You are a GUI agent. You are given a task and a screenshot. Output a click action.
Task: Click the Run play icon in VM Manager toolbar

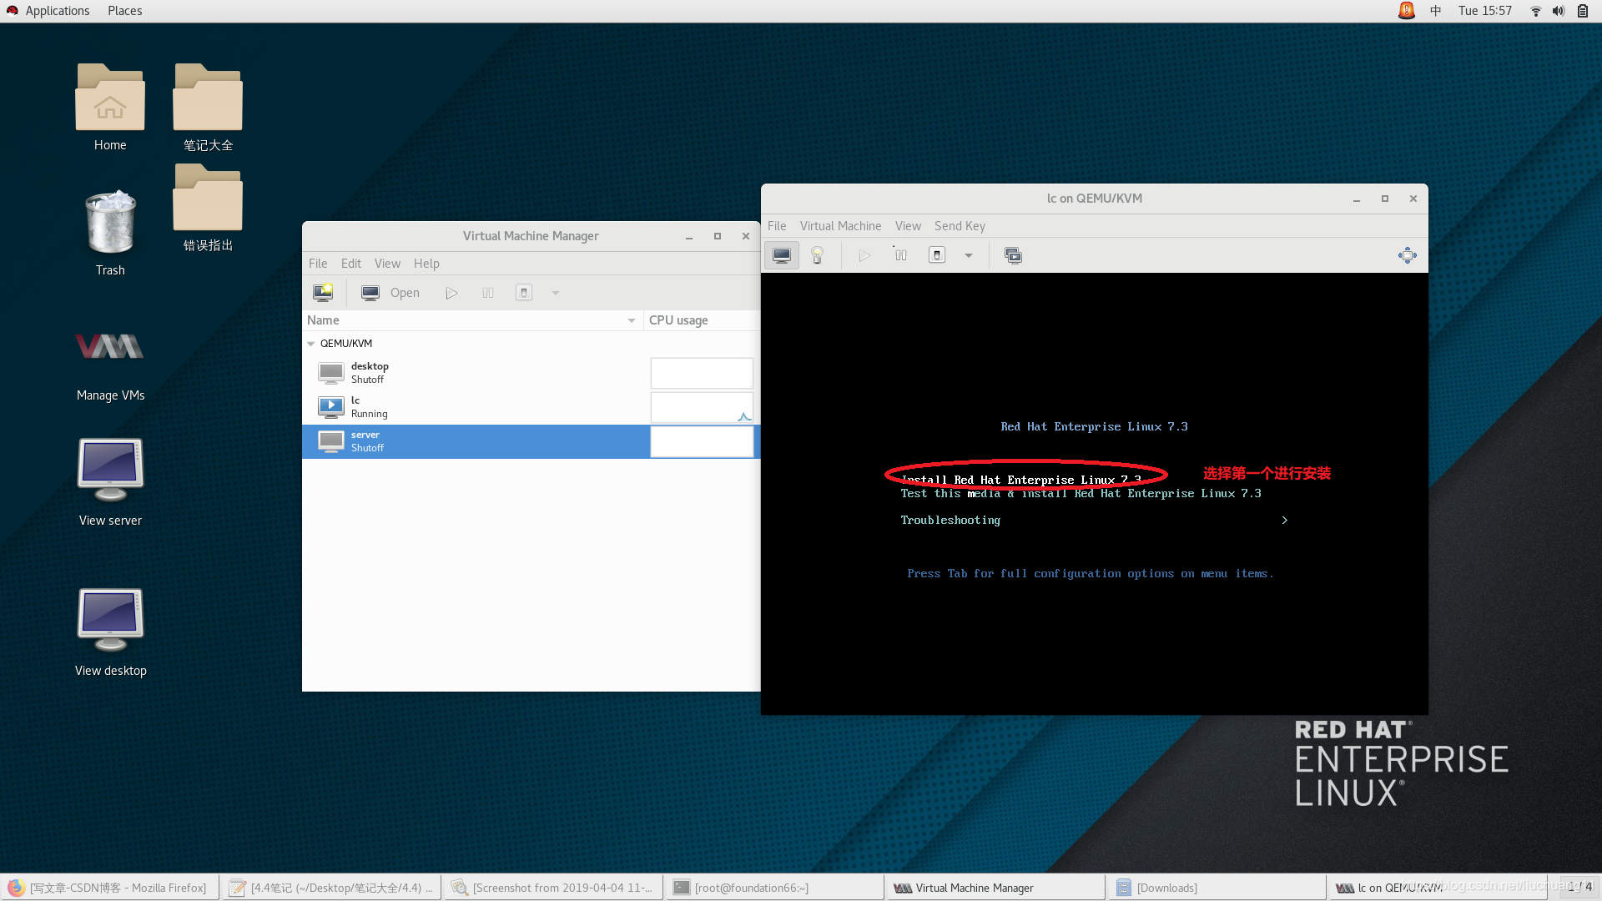[451, 293]
